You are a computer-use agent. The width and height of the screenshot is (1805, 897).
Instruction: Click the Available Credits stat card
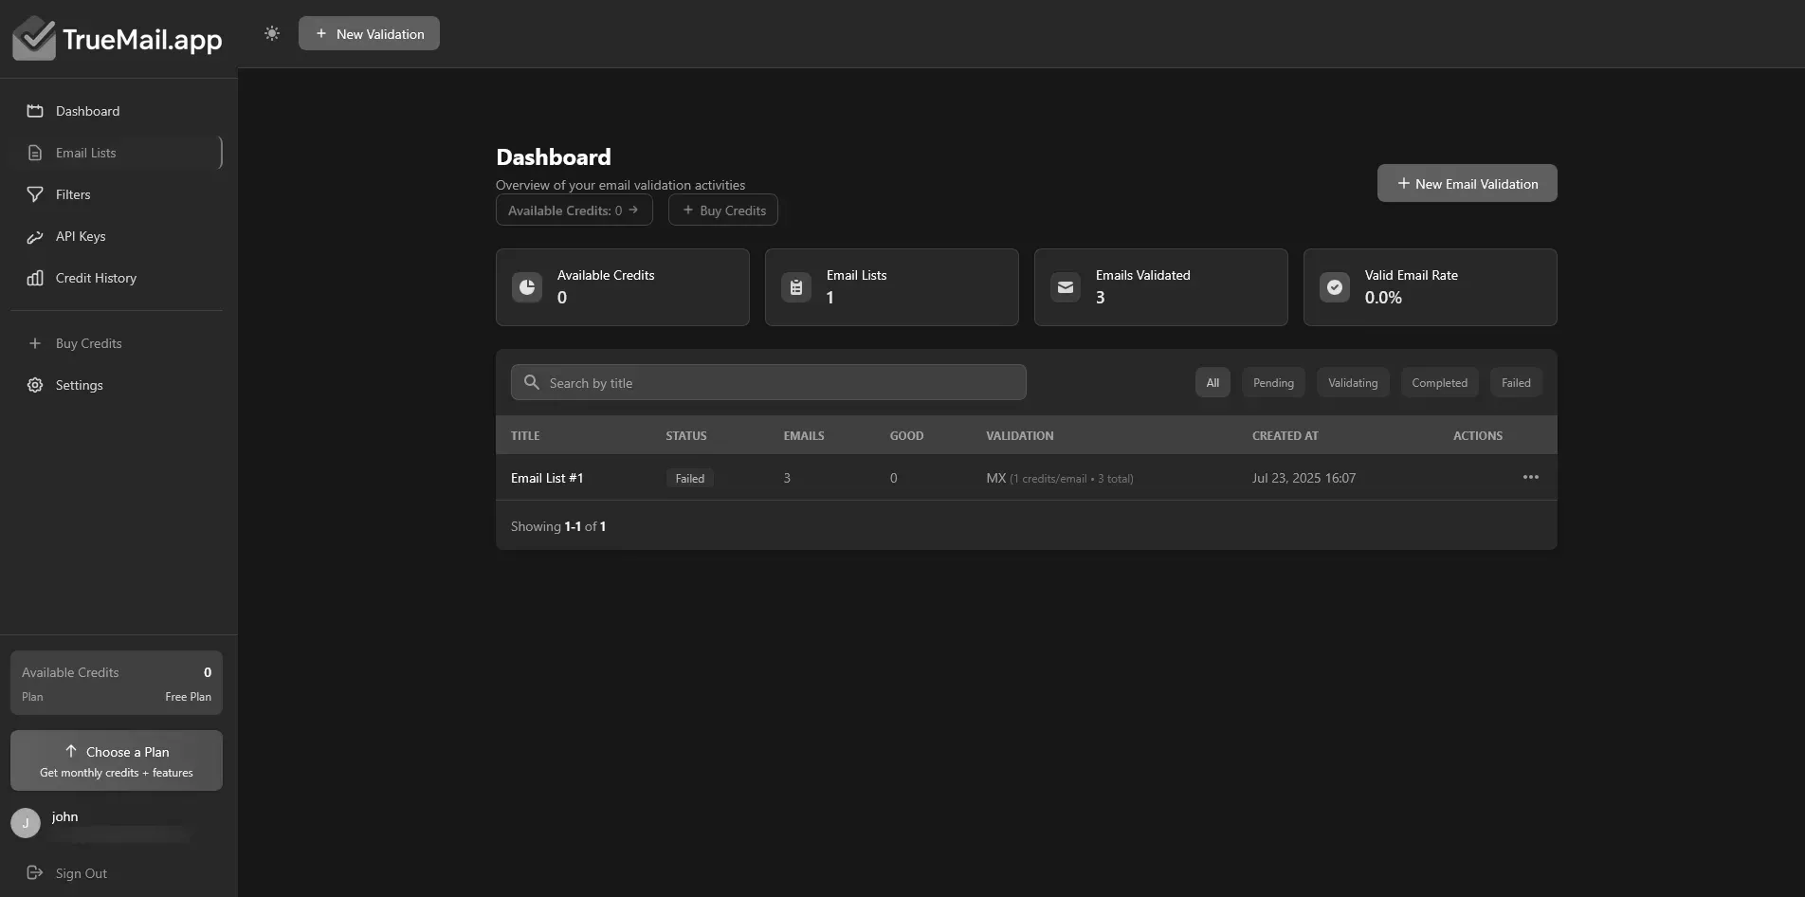(623, 287)
